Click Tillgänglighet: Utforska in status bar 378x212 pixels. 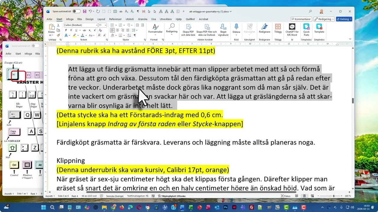click(172, 196)
